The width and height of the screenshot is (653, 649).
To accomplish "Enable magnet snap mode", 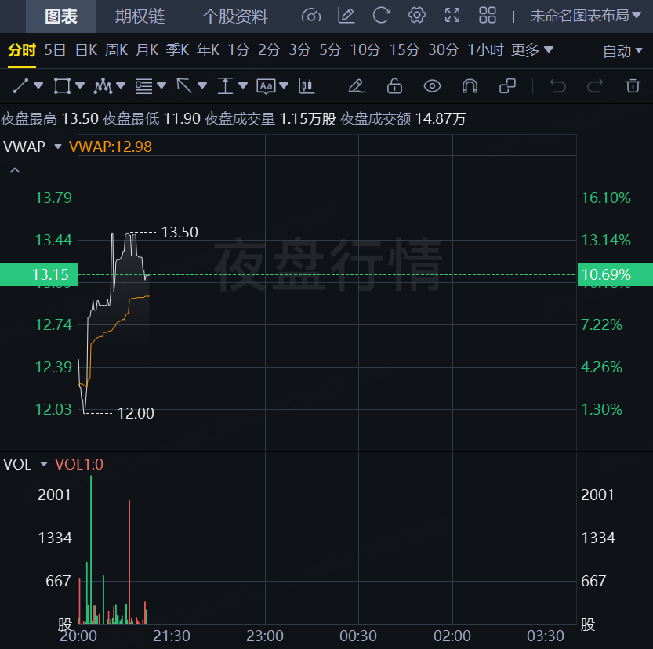I will point(470,85).
